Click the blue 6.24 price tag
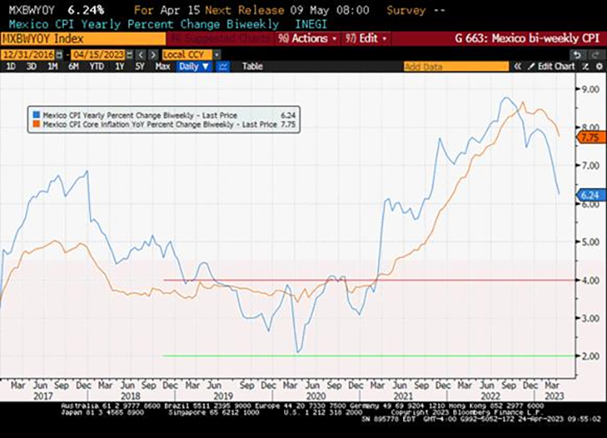Screen dimensions: 607x438 588,195
